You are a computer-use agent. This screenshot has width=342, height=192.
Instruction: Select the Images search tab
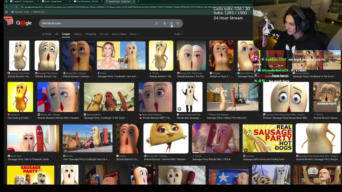[66, 34]
